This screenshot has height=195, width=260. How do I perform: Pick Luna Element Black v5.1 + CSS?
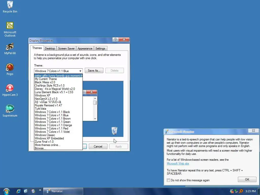(x=58, y=92)
